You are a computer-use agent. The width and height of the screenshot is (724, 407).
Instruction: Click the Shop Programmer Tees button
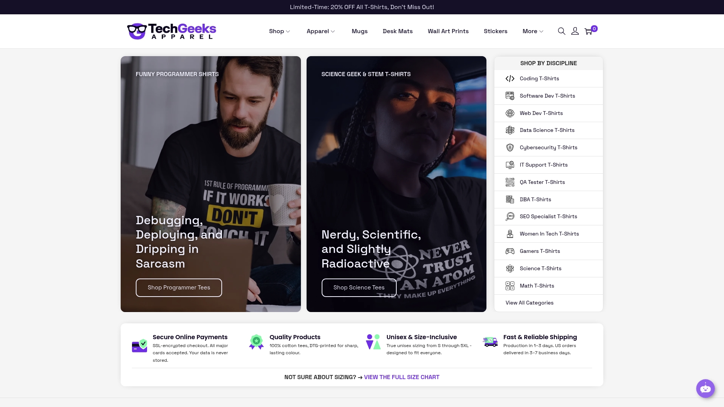pos(179,287)
